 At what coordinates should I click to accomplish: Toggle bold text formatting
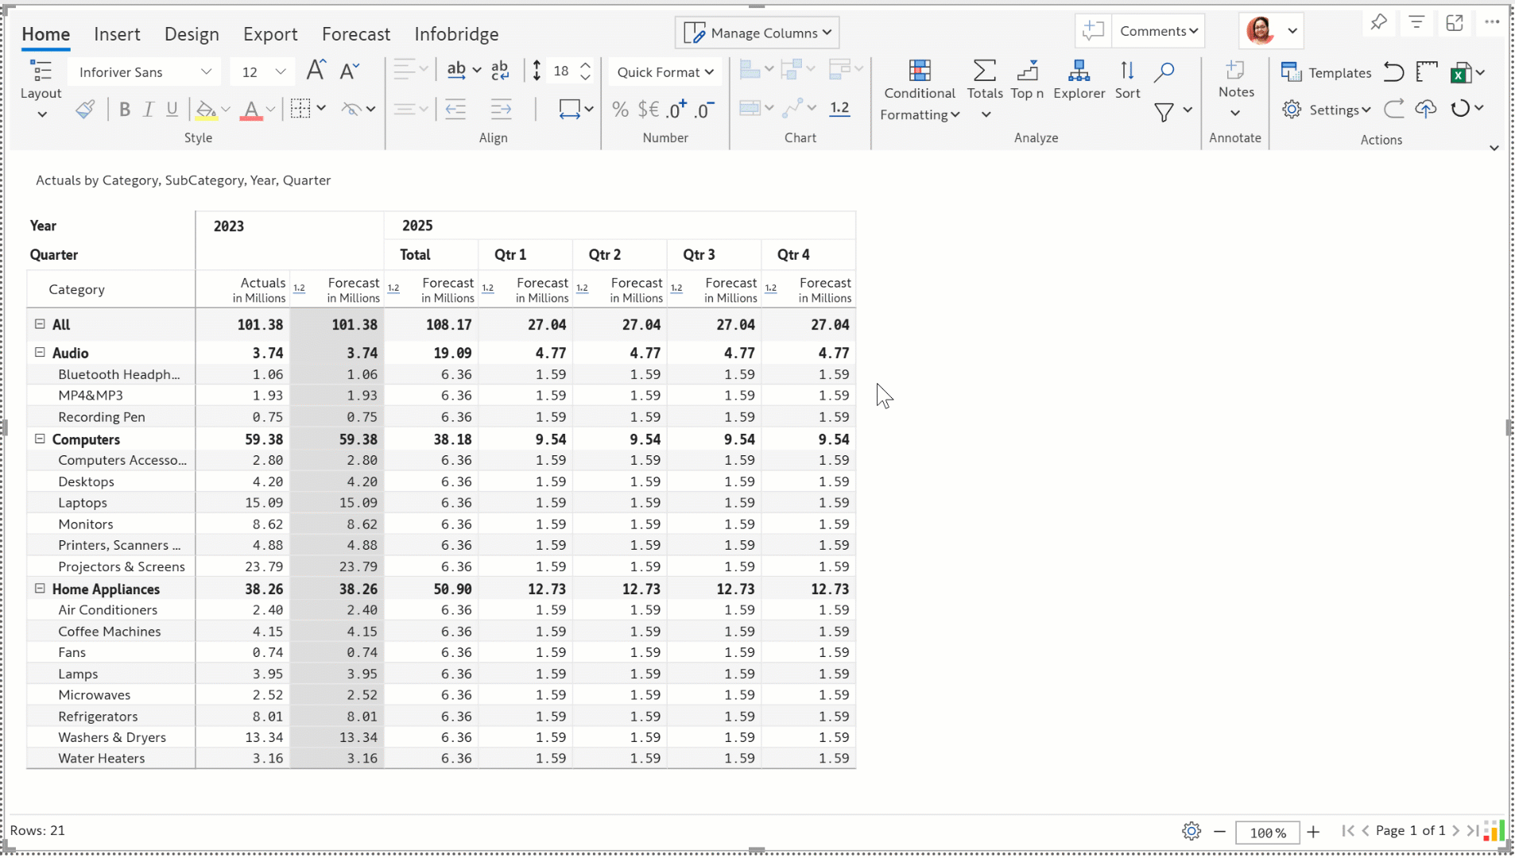coord(124,110)
